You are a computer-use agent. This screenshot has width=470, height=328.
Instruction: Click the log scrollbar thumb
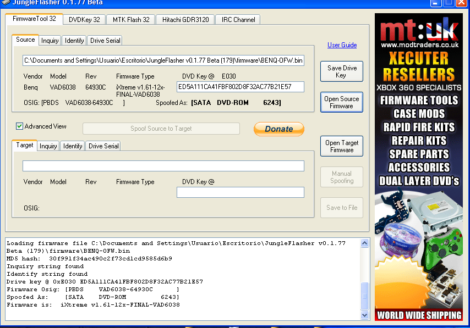(364, 296)
